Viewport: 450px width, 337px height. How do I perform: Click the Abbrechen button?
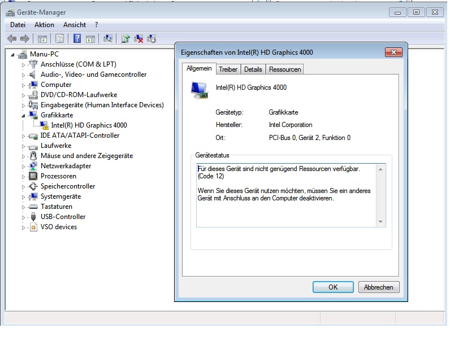click(x=379, y=287)
